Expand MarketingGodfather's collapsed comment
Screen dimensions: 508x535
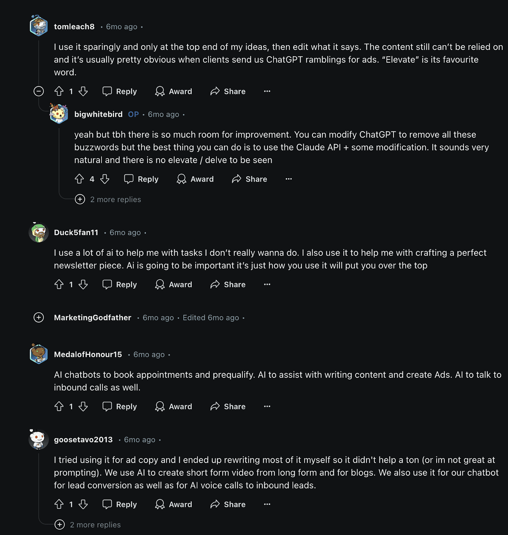(39, 318)
